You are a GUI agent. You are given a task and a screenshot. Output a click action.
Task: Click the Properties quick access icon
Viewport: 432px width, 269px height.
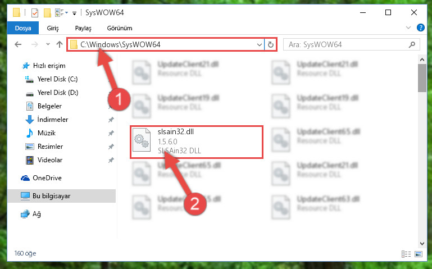(35, 13)
